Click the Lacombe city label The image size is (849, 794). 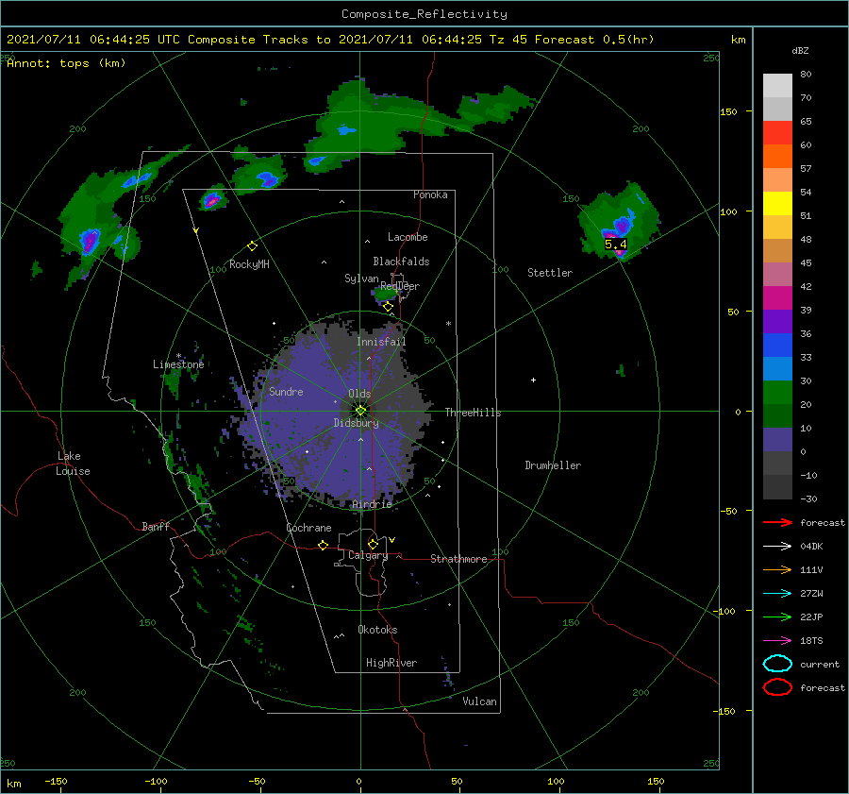408,237
